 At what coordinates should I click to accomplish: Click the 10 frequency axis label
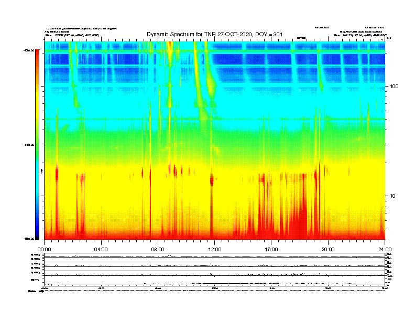(392, 196)
